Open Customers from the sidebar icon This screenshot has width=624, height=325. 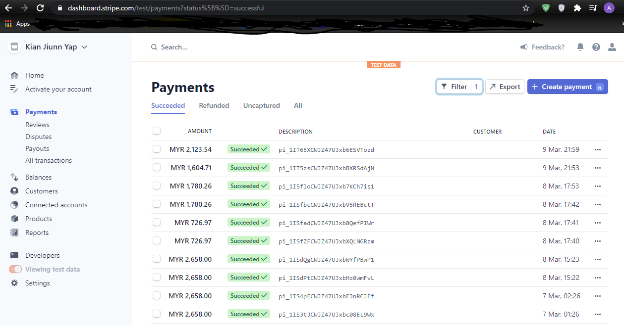[14, 190]
